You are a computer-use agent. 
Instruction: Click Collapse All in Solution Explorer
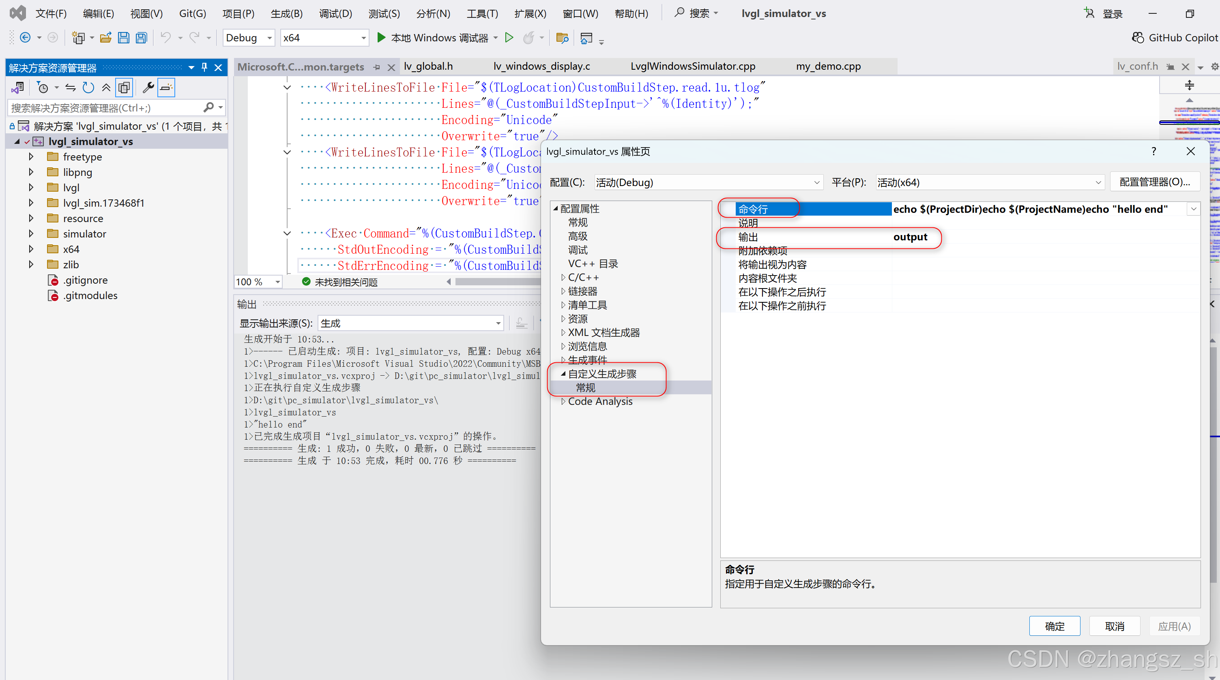(106, 88)
